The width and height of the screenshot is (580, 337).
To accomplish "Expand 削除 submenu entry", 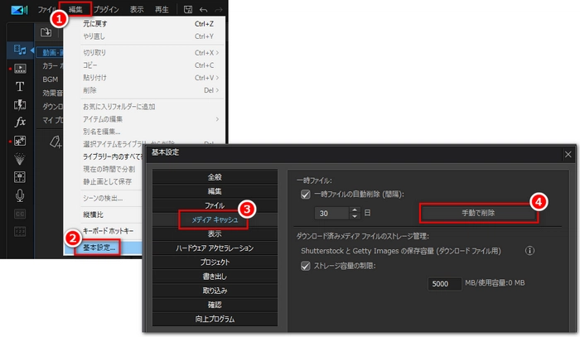I will pyautogui.click(x=144, y=90).
